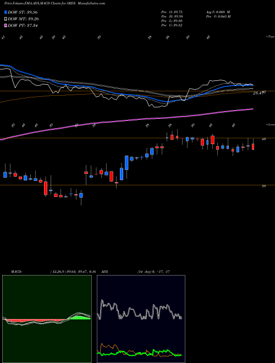Click the '<Tops' marker at upper right
Image resolution: width=275 pixels, height=363 pixels.
pyautogui.click(x=271, y=36)
